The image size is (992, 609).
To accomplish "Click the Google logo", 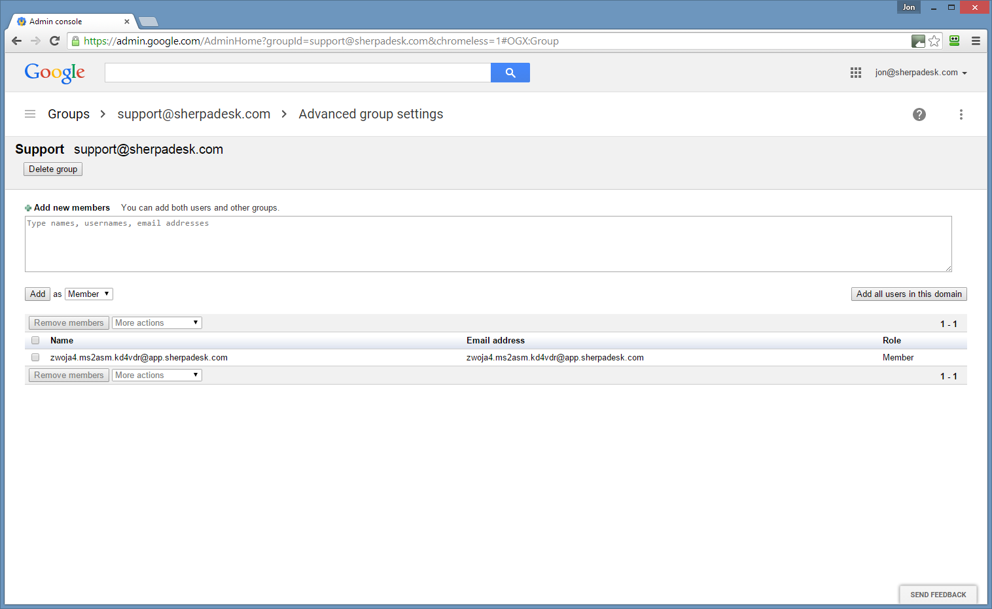I will [x=54, y=73].
